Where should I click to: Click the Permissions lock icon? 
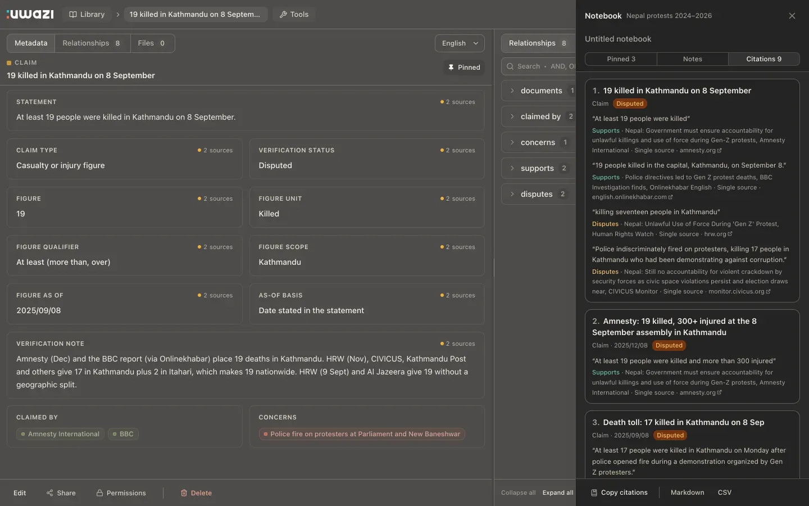click(99, 493)
